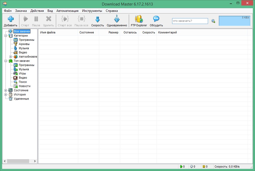
Task: Open Видео under Топ закачек
Action: tap(23, 78)
